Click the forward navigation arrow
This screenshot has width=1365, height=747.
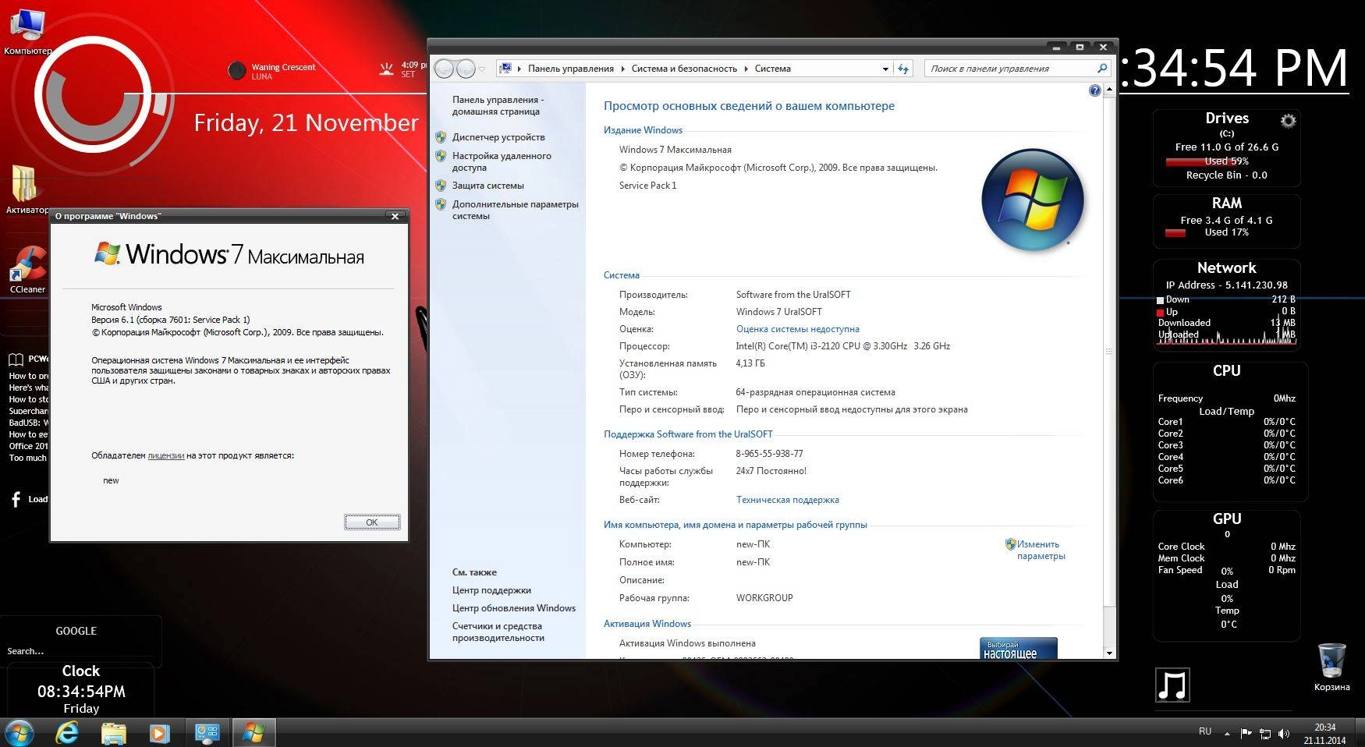pyautogui.click(x=465, y=69)
